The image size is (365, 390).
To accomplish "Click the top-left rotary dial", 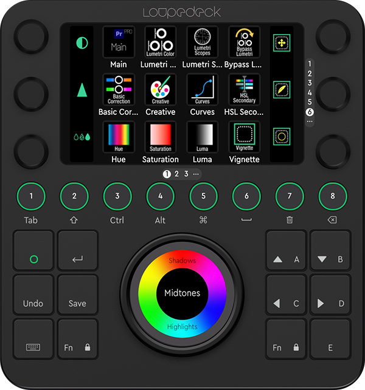I will coord(31,36).
